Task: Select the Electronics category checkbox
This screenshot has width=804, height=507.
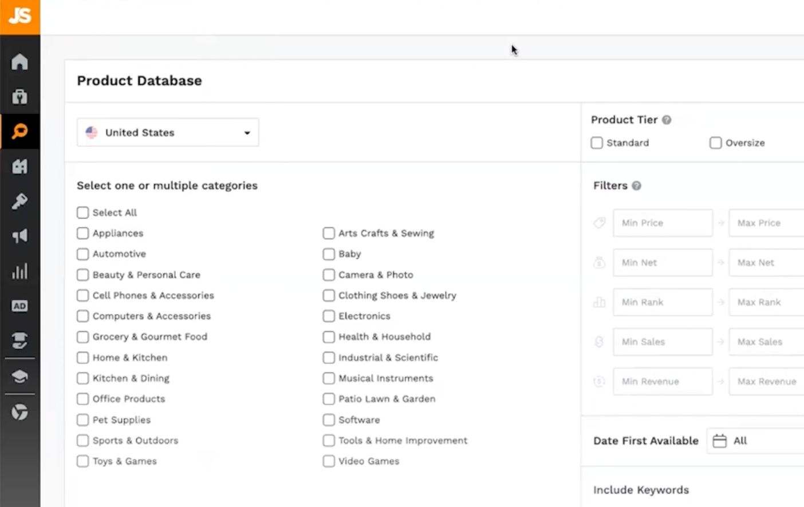Action: (x=328, y=316)
